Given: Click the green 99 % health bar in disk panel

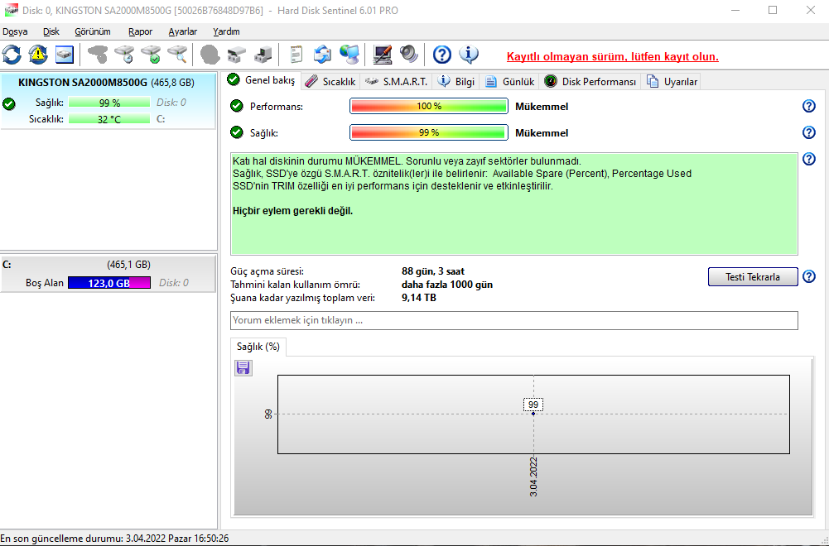Looking at the screenshot, I should (109, 103).
